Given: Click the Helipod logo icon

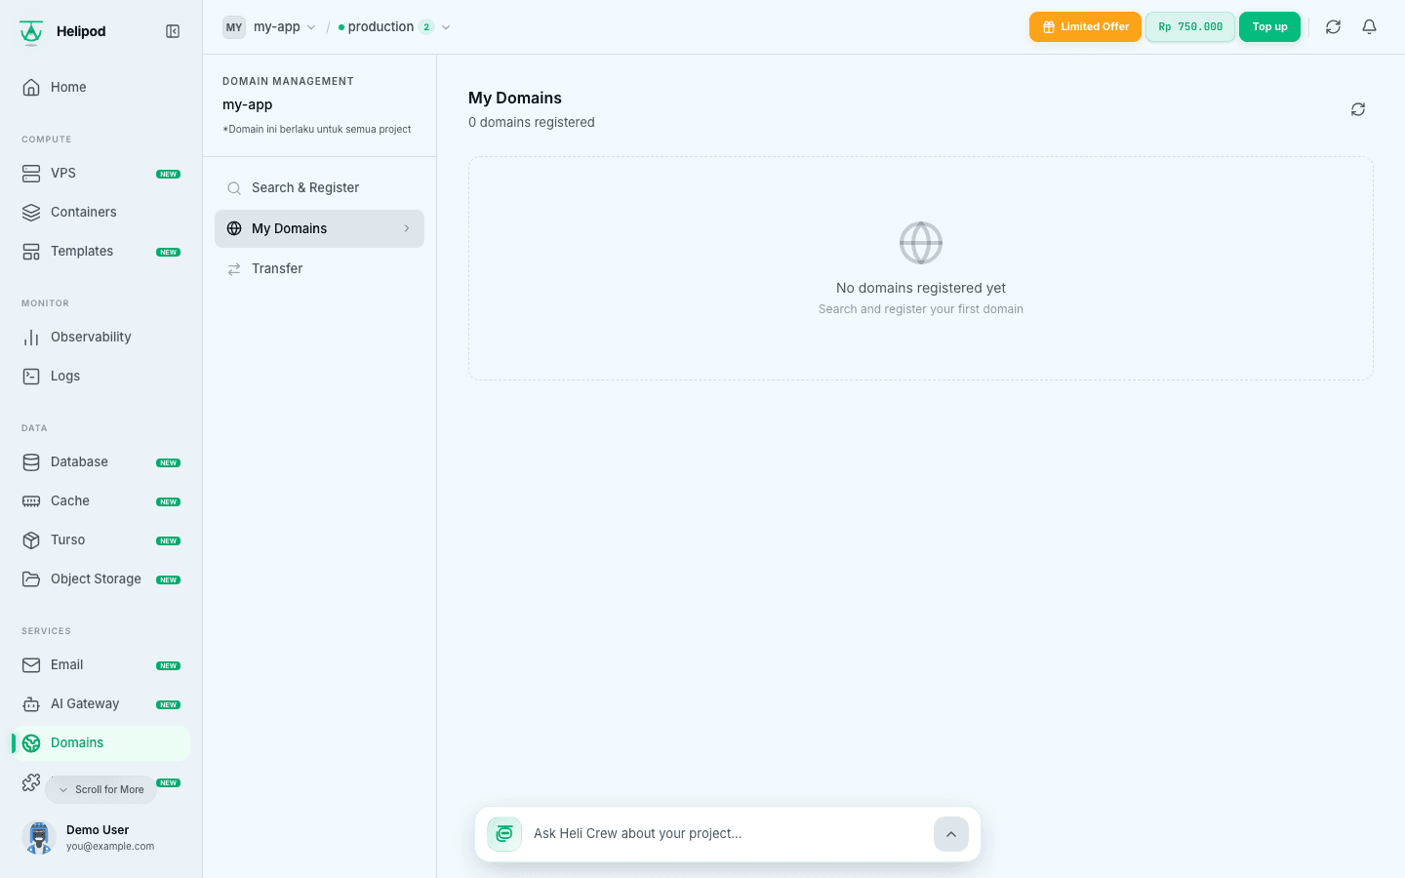Looking at the screenshot, I should [x=31, y=32].
